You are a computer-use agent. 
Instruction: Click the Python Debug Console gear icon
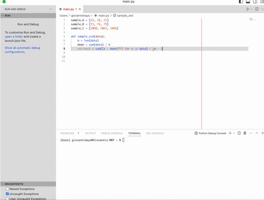[196, 133]
